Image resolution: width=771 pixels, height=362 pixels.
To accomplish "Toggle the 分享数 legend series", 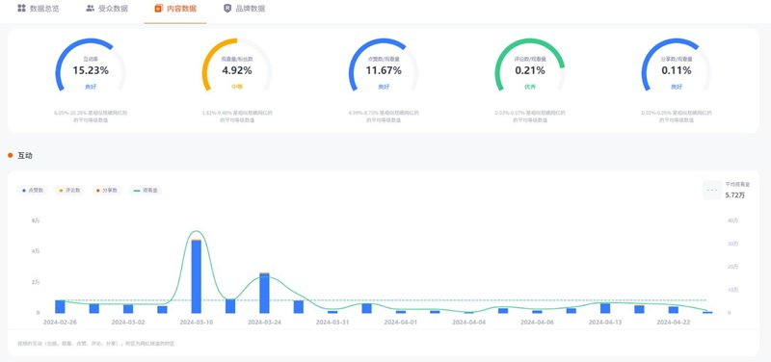I will tap(106, 190).
